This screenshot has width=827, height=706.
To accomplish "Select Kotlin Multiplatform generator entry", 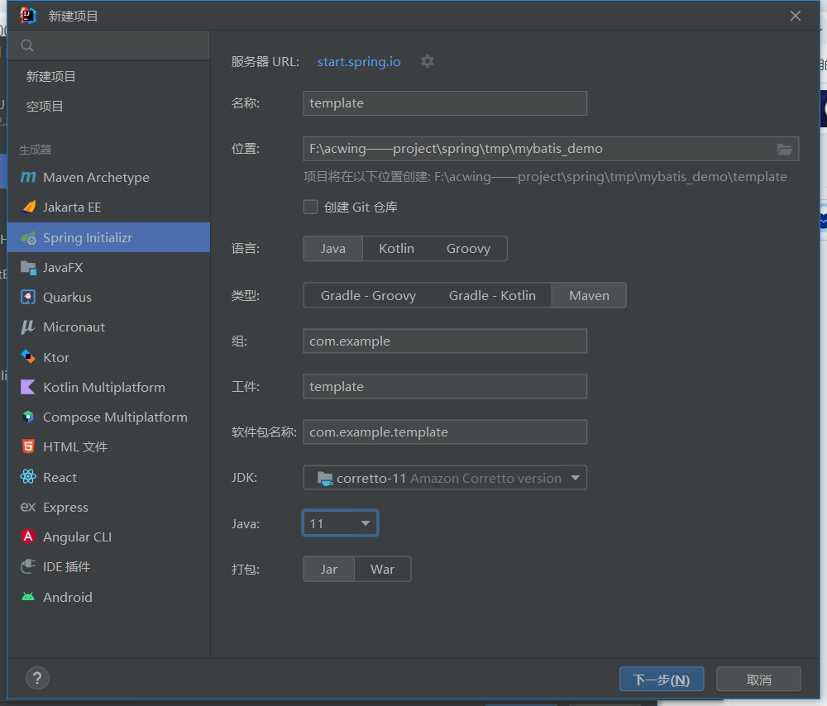I will point(108,387).
